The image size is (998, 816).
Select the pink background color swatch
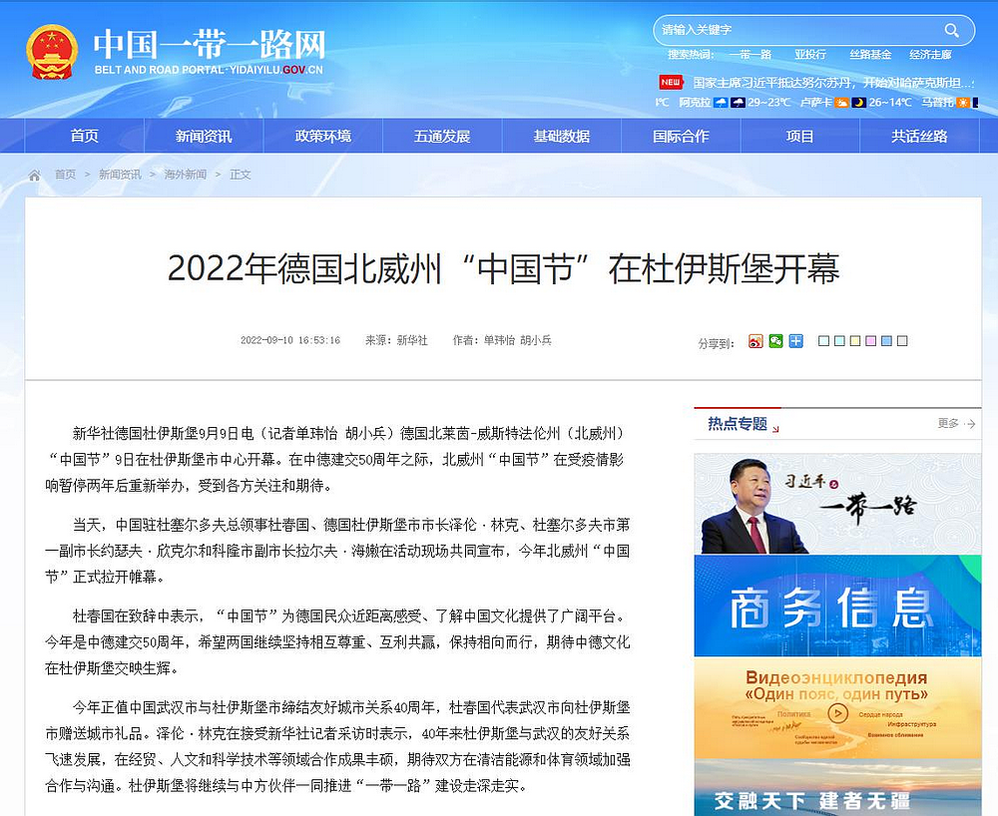(x=871, y=341)
